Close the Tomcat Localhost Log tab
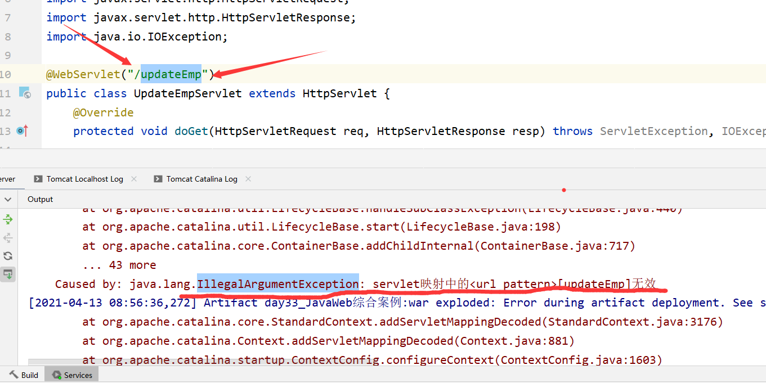Screen dimensions: 766x383 pyautogui.click(x=133, y=179)
